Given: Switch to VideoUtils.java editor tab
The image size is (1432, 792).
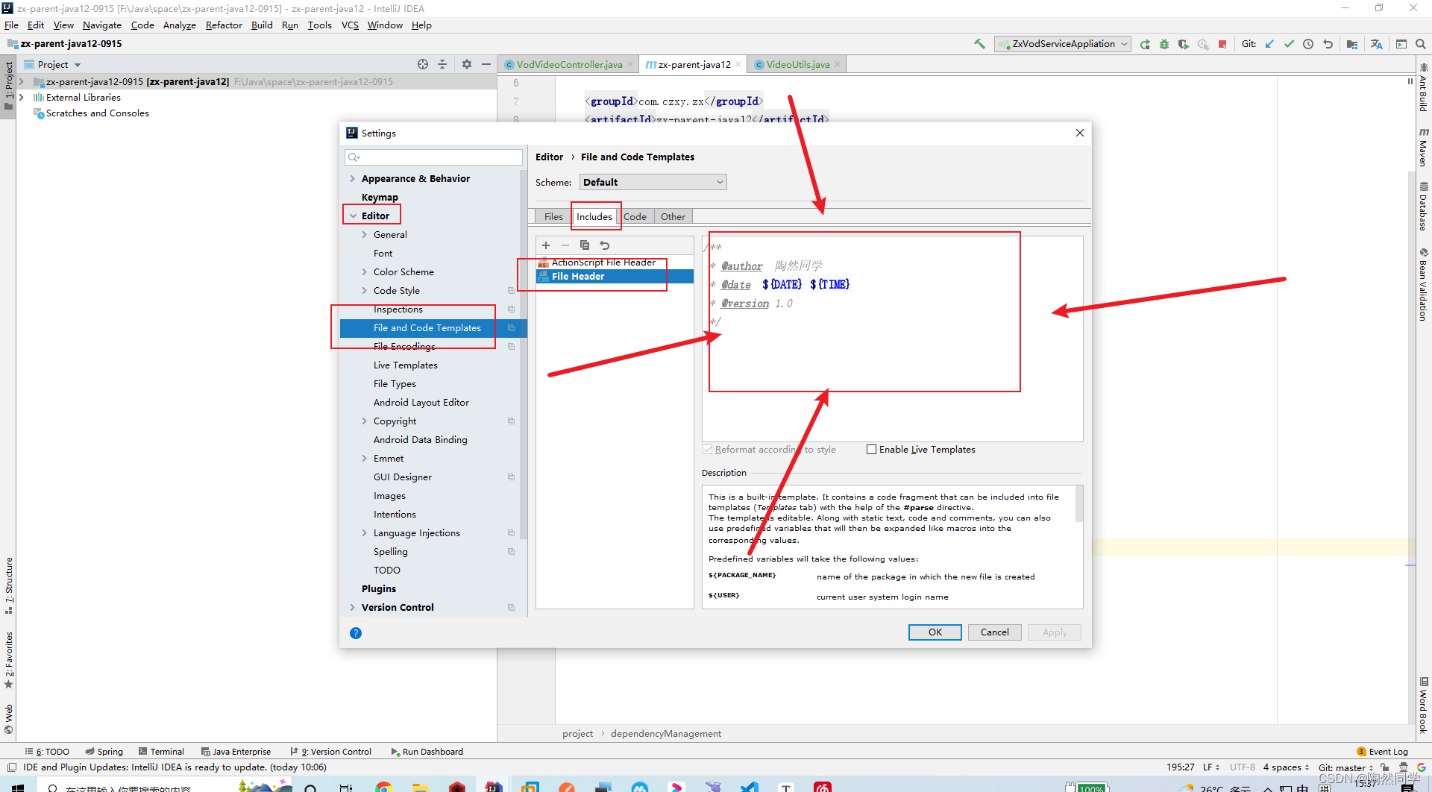Looking at the screenshot, I should pyautogui.click(x=797, y=65).
